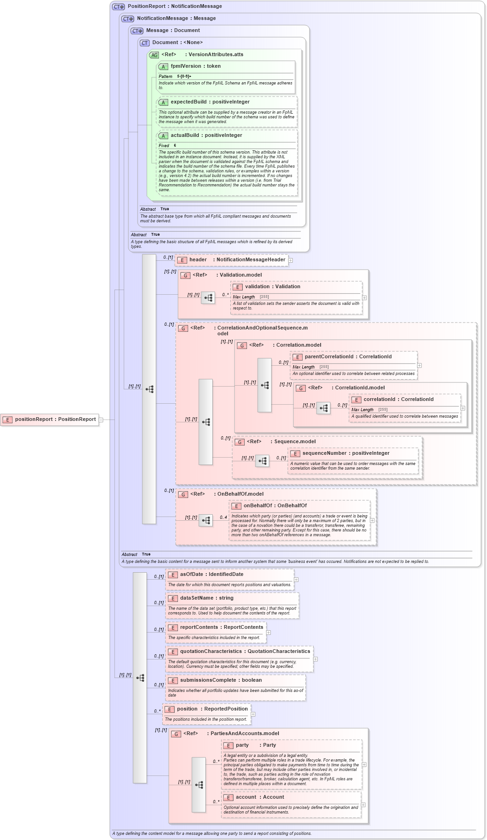Click the E icon beside dataSetName
Screen dimensions: 487x840
173,598
